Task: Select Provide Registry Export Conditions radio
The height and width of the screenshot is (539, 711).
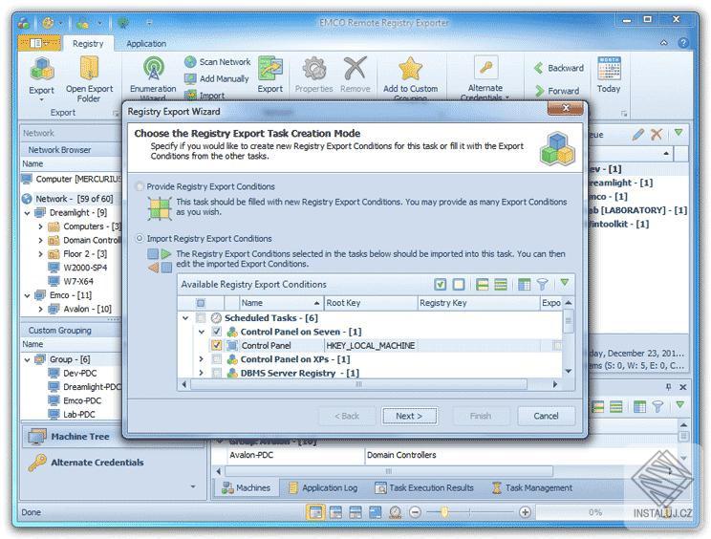Action: [x=140, y=186]
